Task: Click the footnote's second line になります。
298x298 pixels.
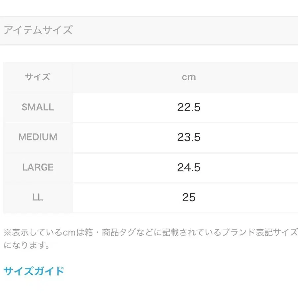Action: click(x=27, y=246)
